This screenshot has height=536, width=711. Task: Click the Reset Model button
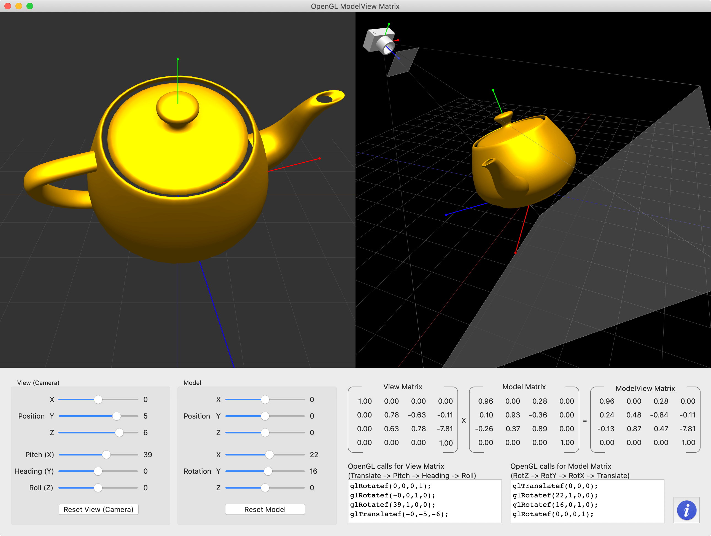265,509
